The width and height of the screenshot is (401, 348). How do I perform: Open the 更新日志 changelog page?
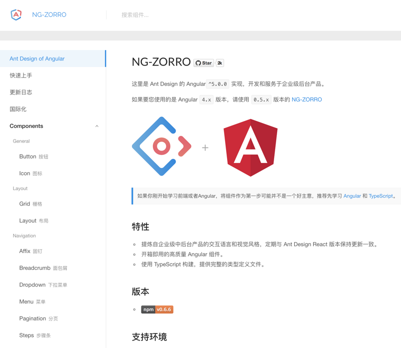[x=53, y=92]
